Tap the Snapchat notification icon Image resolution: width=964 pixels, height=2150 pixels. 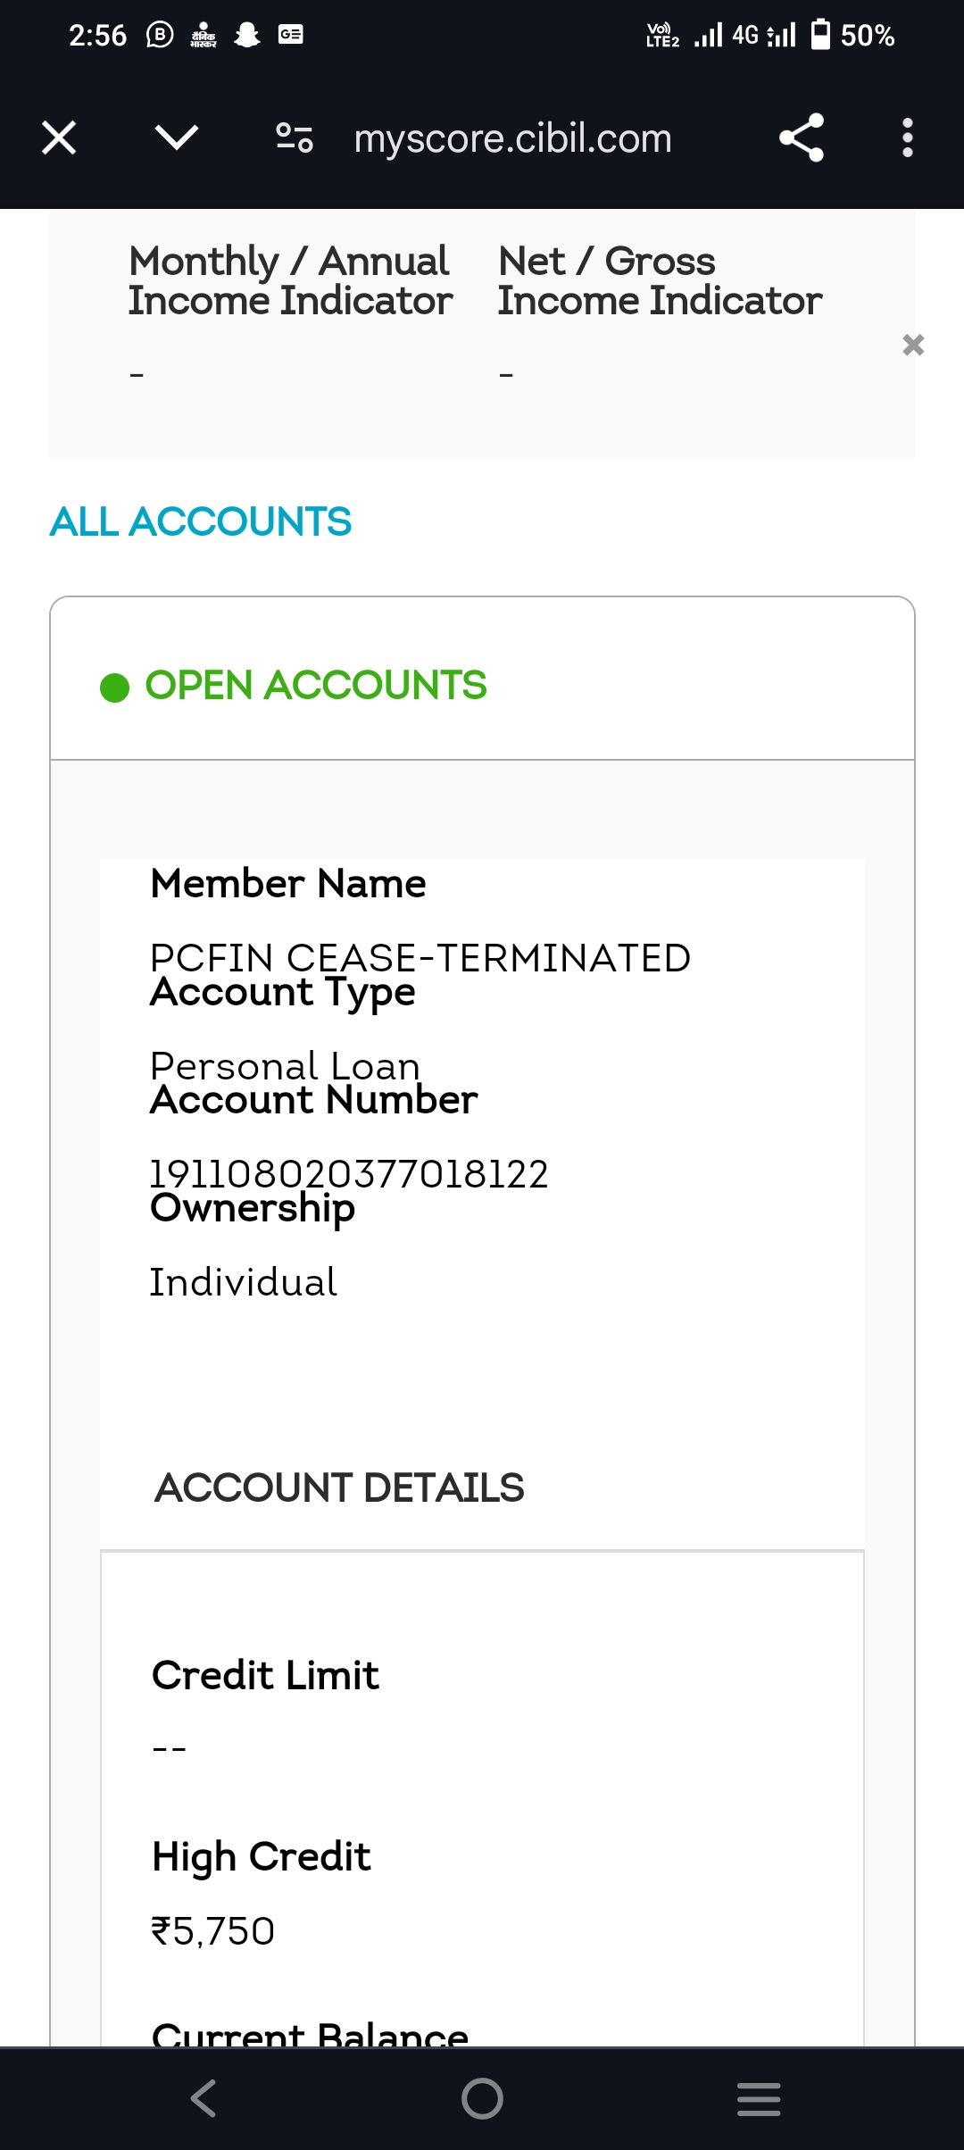246,35
